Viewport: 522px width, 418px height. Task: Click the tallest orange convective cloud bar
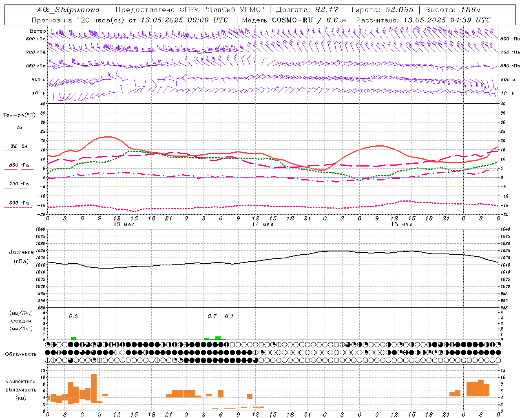pos(94,388)
